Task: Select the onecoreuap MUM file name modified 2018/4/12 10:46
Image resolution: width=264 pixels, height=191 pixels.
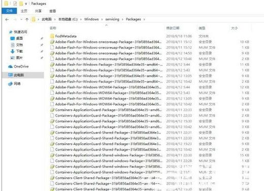Action: [x=108, y=59]
